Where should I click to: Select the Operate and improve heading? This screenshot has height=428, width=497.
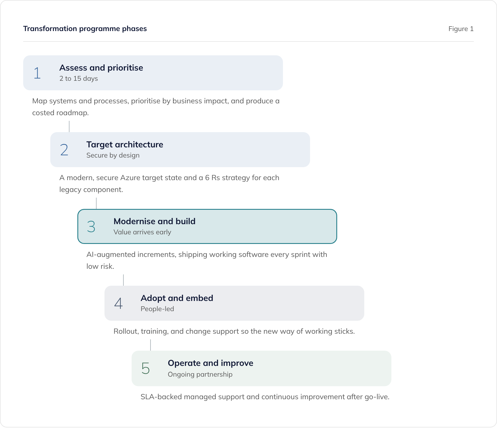coord(210,363)
